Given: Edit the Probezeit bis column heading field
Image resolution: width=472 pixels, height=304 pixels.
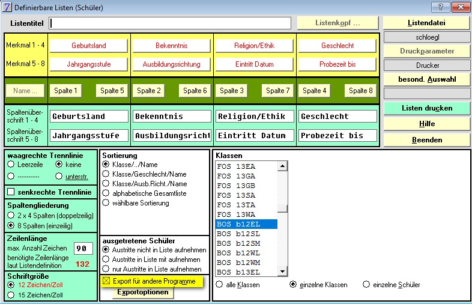Looking at the screenshot, I should click(x=337, y=136).
